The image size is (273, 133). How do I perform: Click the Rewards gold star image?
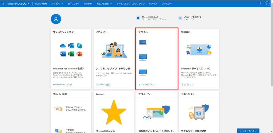tap(114, 112)
